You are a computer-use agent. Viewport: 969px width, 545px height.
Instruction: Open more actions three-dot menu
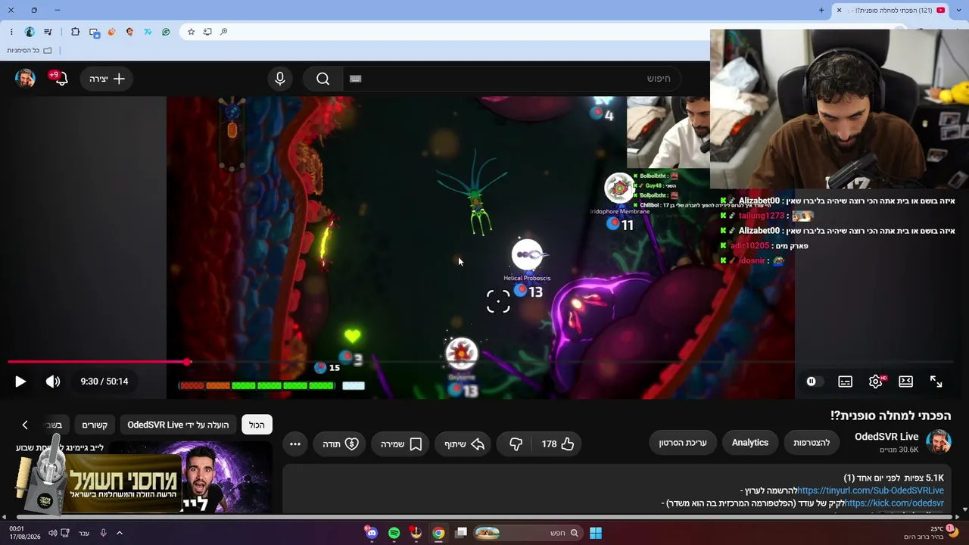pos(295,444)
